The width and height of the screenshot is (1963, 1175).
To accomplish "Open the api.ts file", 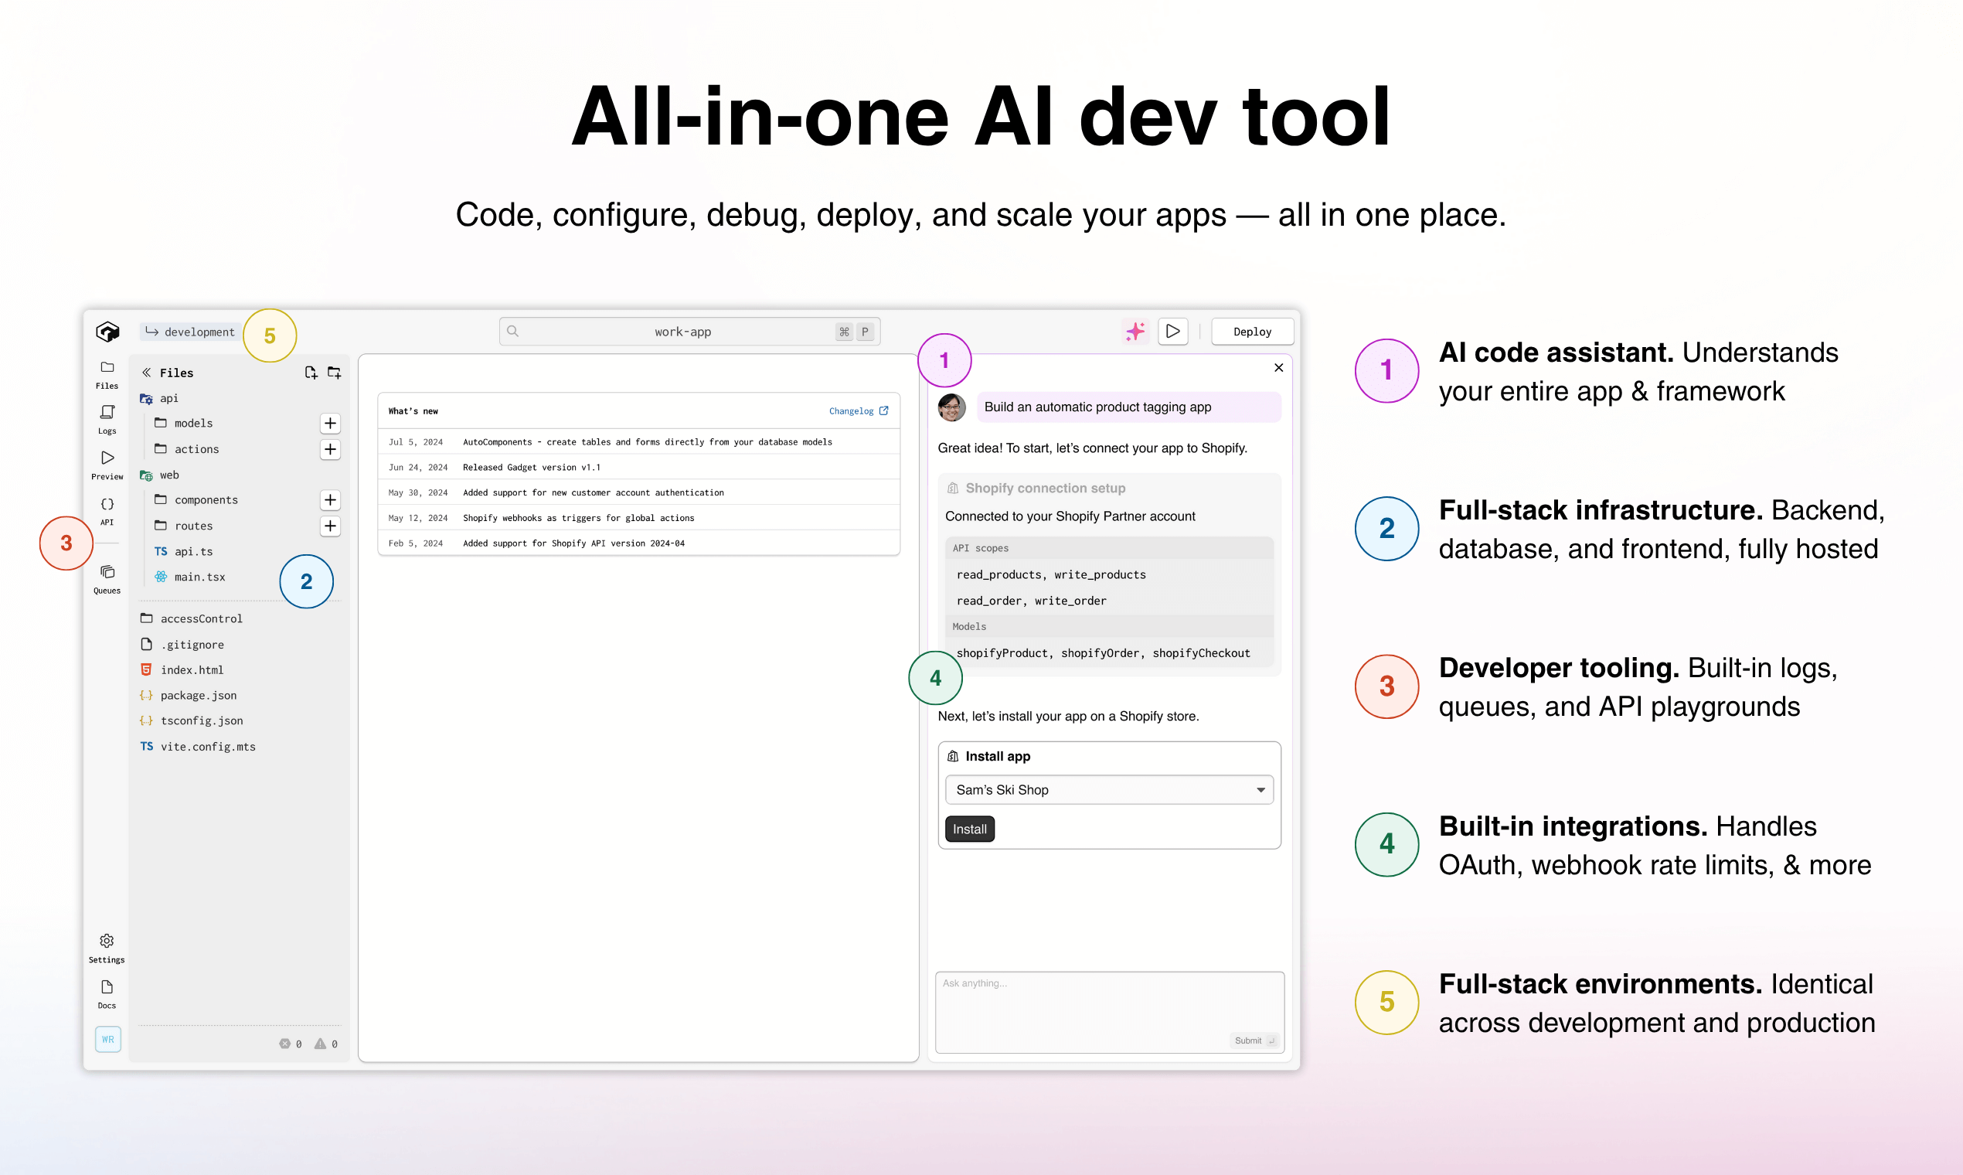I will tap(193, 551).
